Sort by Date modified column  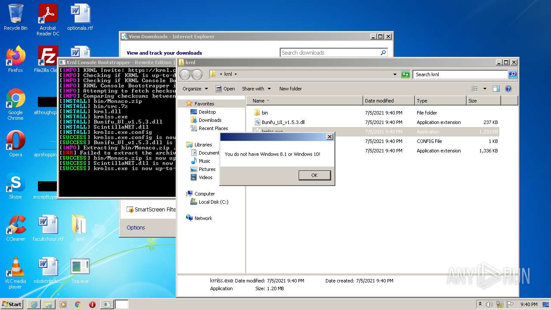pos(389,101)
